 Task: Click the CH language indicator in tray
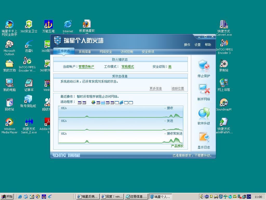[249, 197]
